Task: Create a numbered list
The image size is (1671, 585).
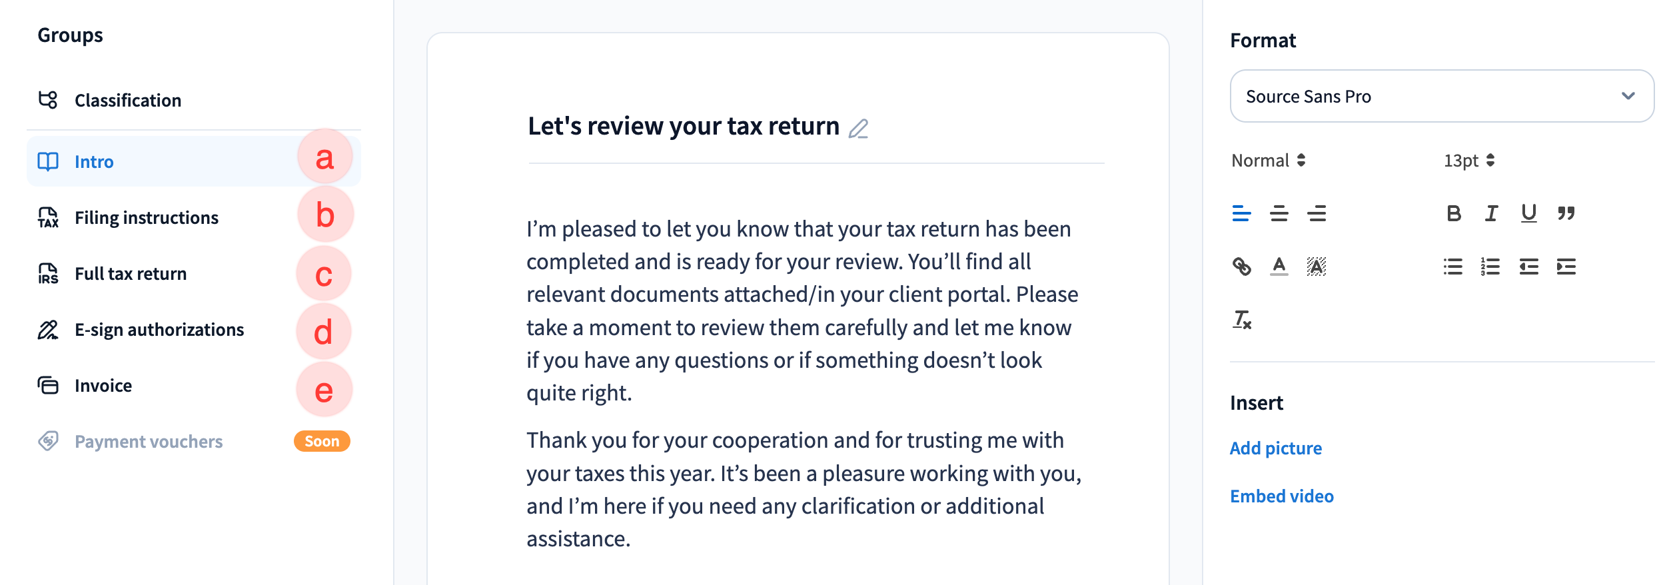Action: point(1490,267)
